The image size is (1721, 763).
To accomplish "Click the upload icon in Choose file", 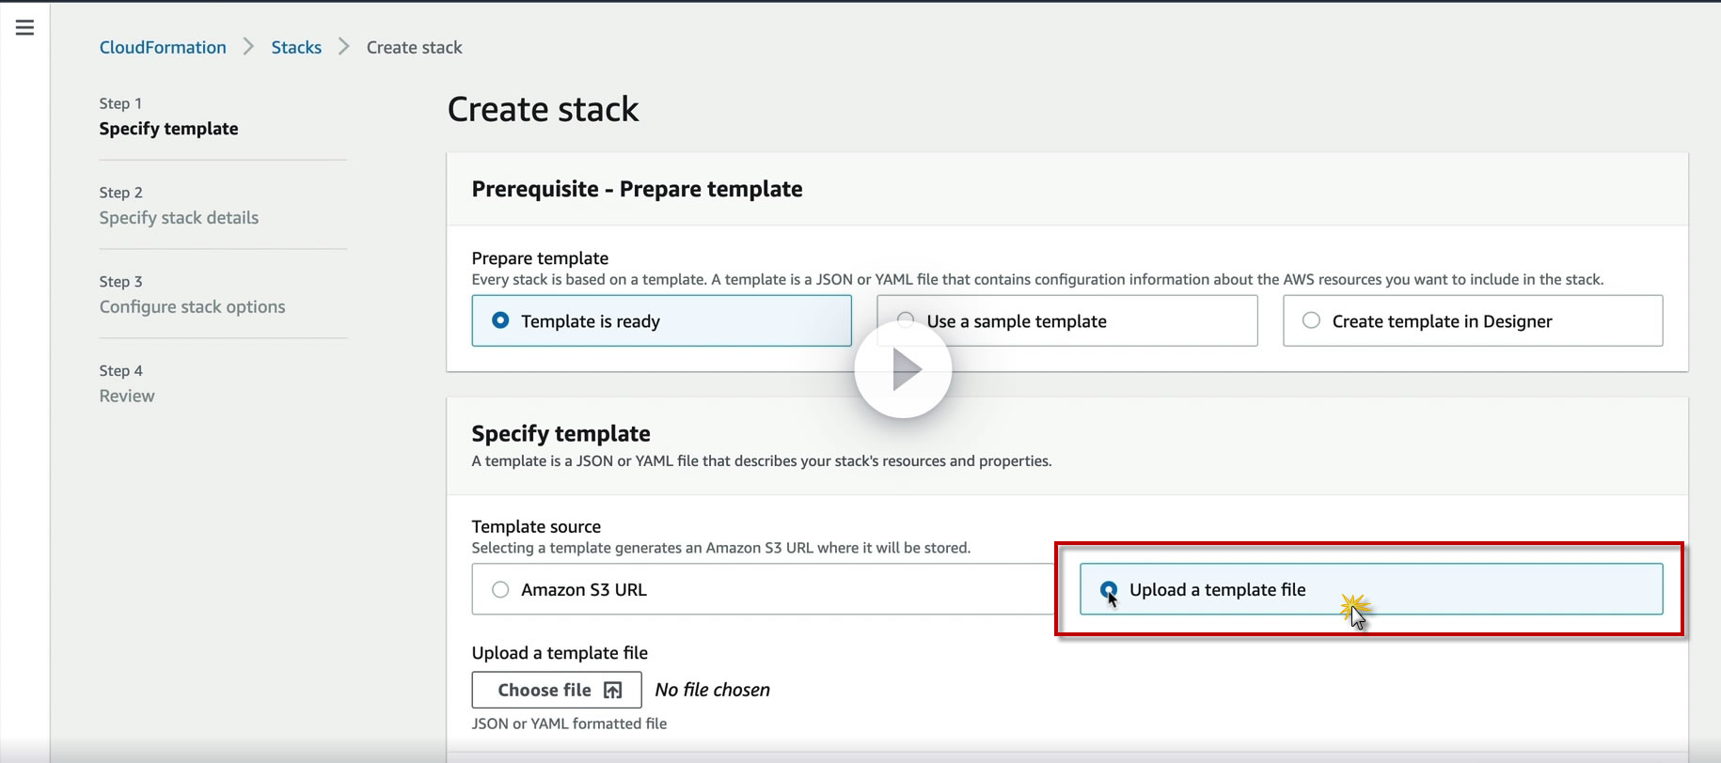I will pos(613,691).
